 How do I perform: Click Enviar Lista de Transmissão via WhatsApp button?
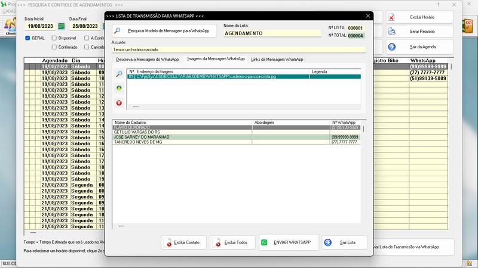click(413, 247)
